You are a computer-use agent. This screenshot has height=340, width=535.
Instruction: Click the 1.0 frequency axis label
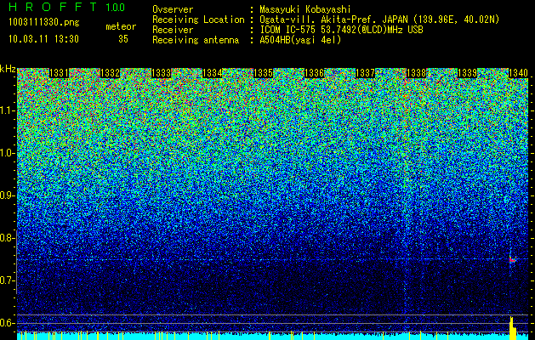coord(7,153)
